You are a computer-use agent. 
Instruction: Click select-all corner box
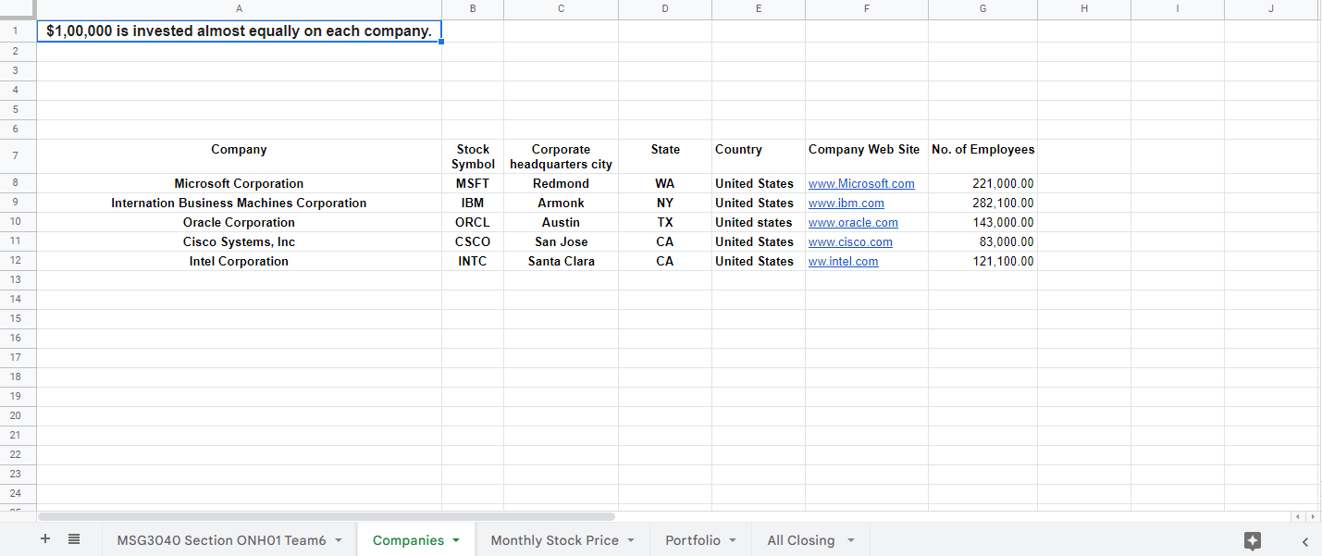point(18,9)
